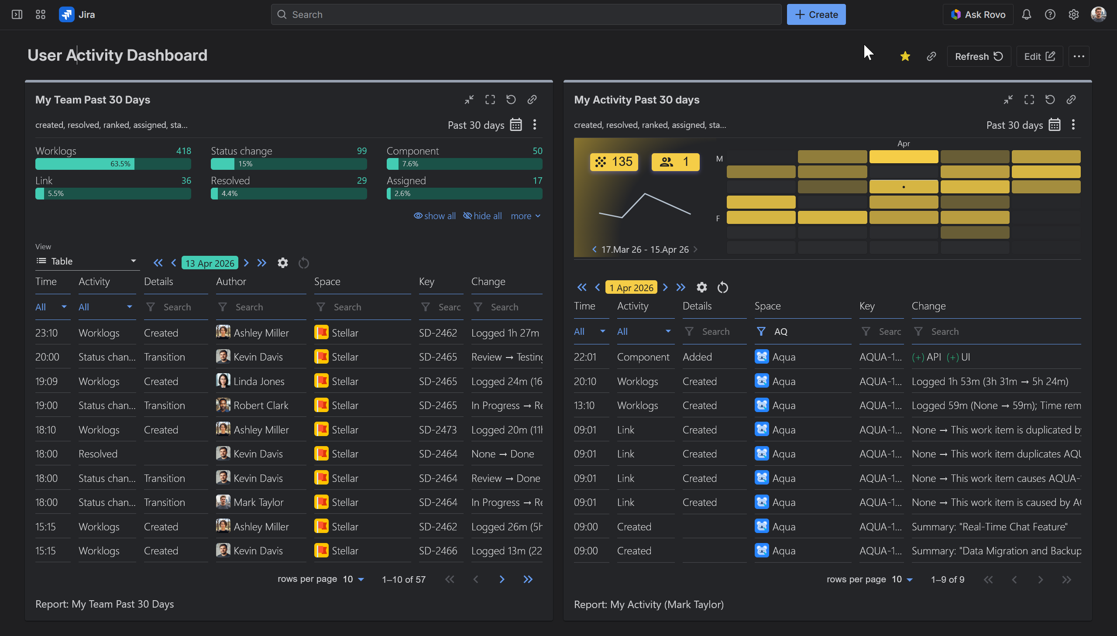The image size is (1117, 636).
Task: Copy the dashboard link using the link icon
Action: (x=931, y=56)
